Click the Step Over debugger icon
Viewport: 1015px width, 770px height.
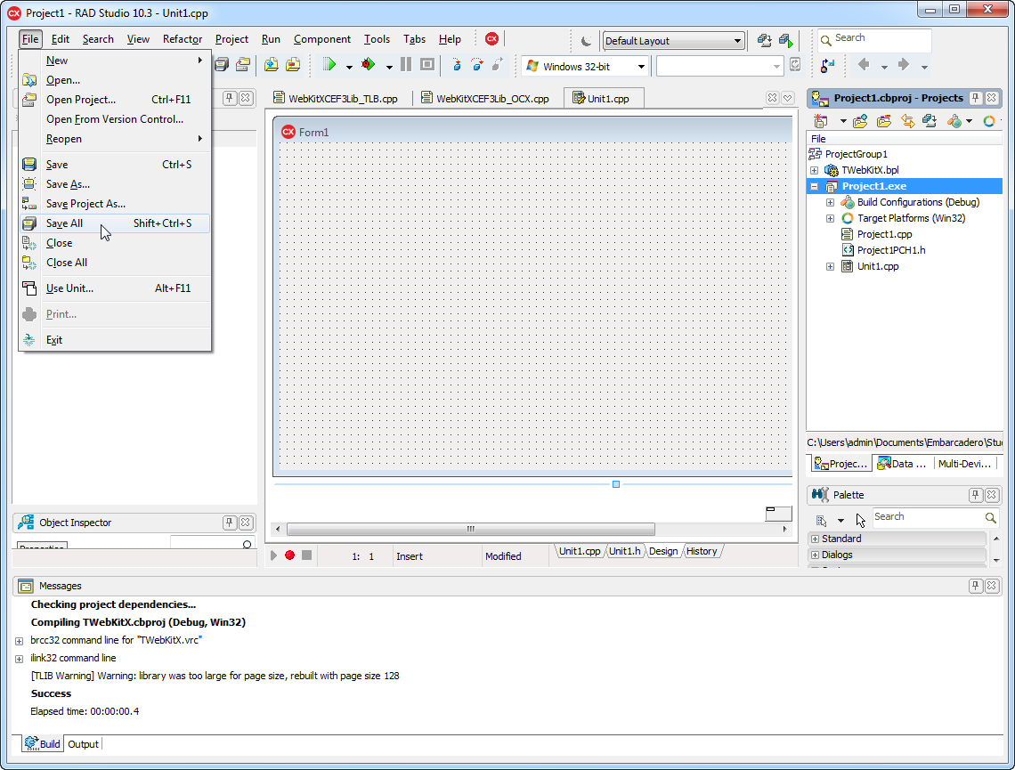click(x=477, y=64)
